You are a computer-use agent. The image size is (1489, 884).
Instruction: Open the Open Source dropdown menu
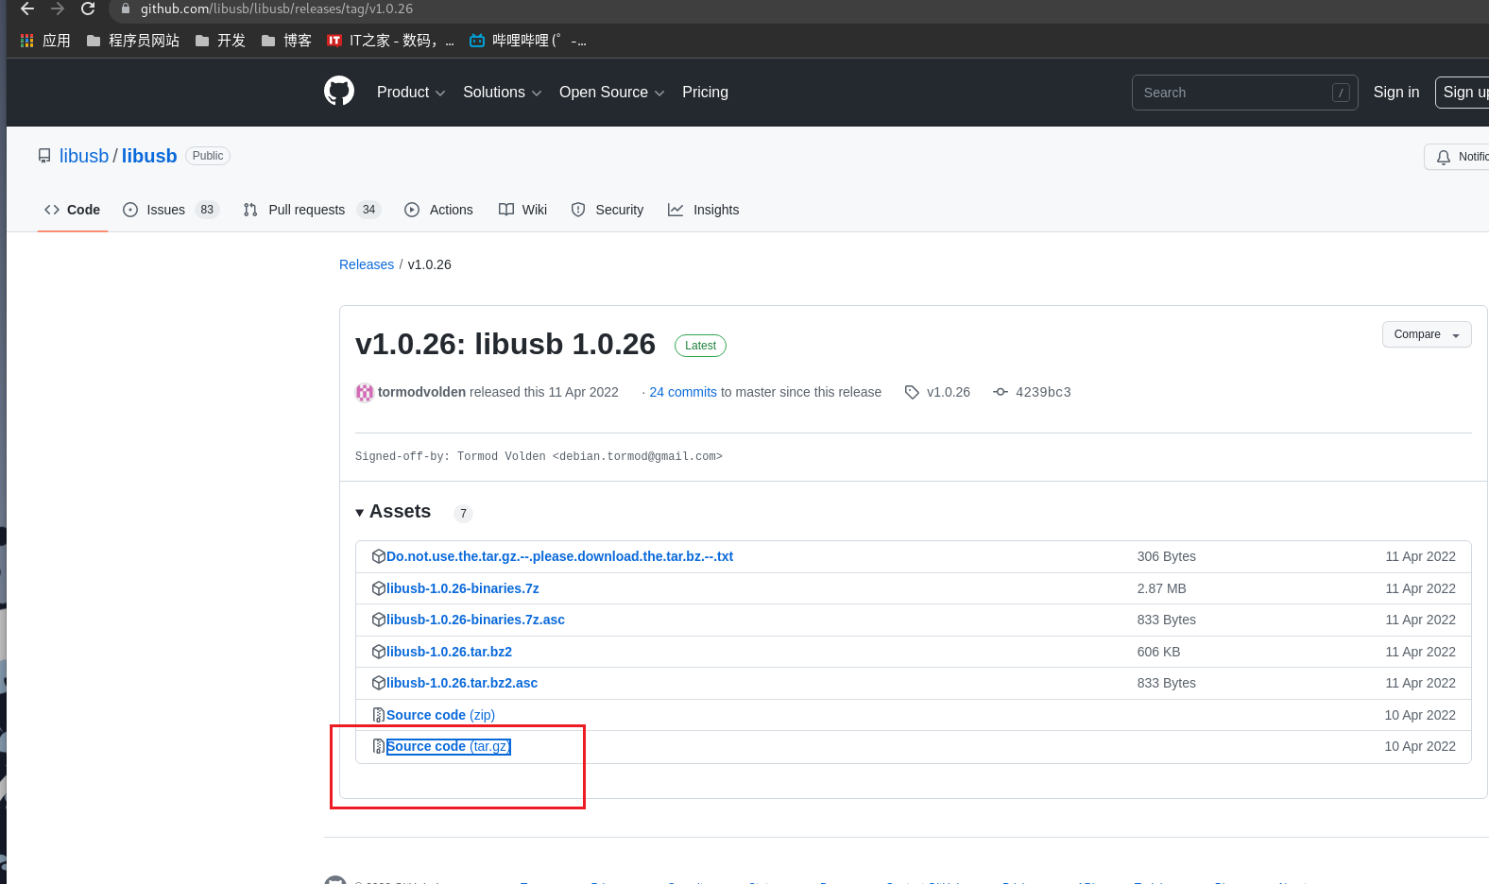point(611,92)
